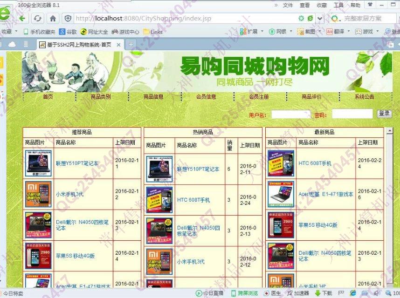Focus the 密码 password input field
Screen dimensions: 400x298
[x=352, y=114]
